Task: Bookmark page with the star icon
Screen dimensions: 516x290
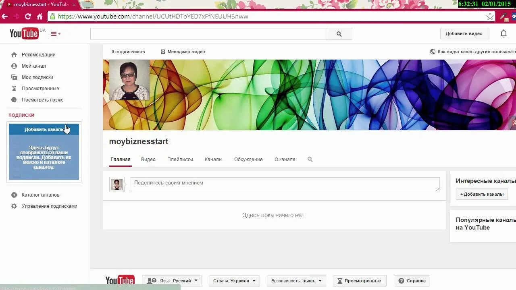Action: coord(490,17)
